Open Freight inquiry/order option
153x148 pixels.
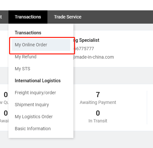point(35,93)
